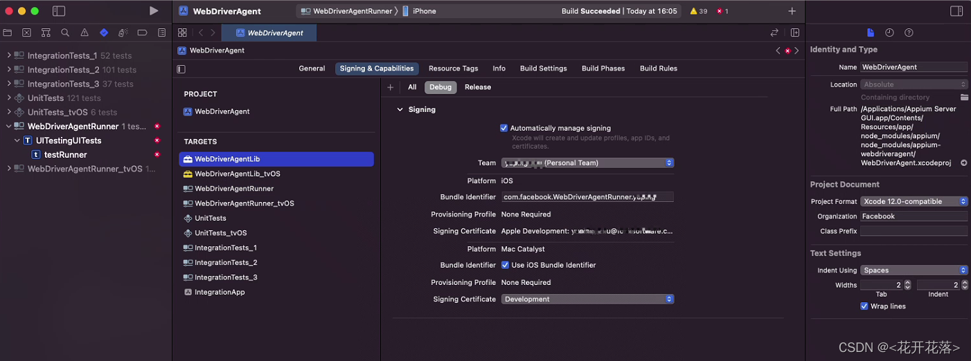Toggle Automatically manage signing checkbox
Image resolution: width=971 pixels, height=361 pixels.
[504, 128]
